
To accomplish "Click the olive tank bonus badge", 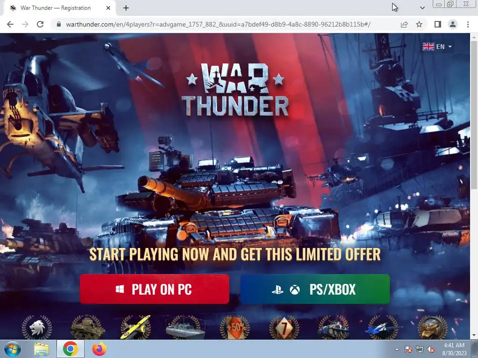I will [87, 327].
